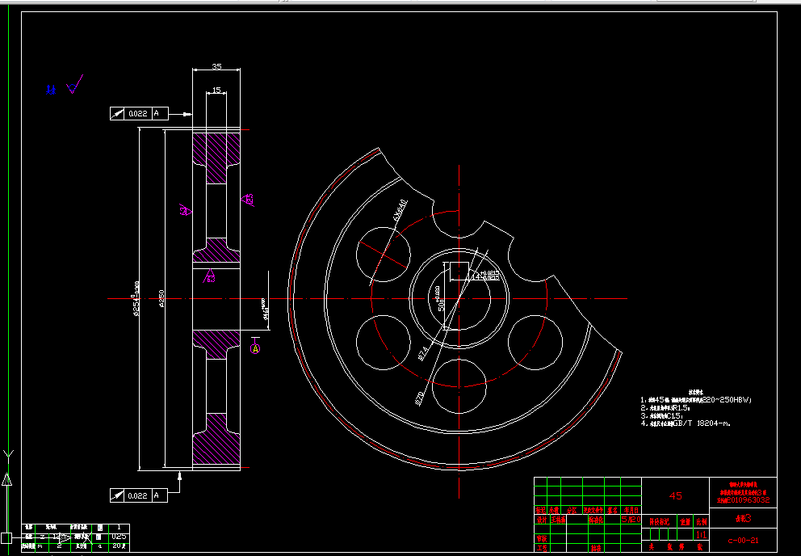Select the ø70 dimension text
The width and height of the screenshot is (801, 556).
click(x=420, y=399)
